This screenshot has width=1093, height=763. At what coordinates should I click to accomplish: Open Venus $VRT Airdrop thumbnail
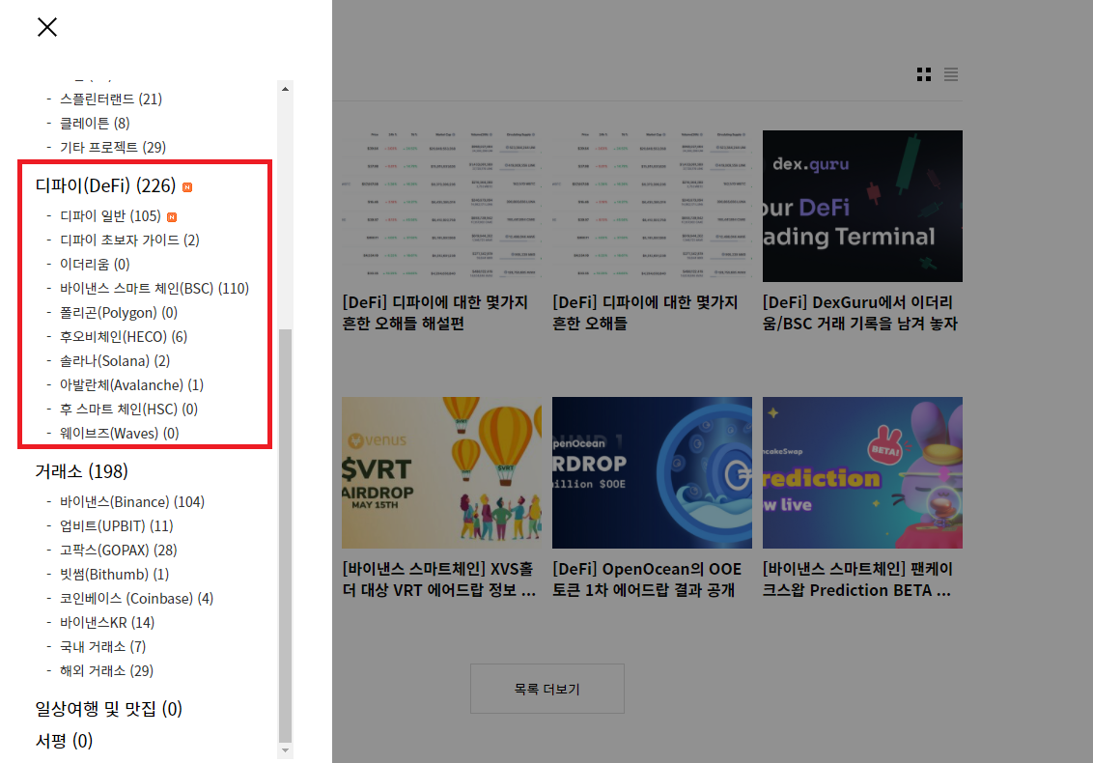tap(441, 473)
